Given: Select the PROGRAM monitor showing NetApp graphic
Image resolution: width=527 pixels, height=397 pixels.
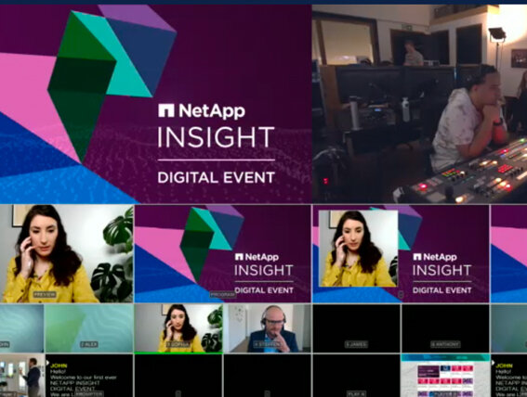Looking at the screenshot, I should pyautogui.click(x=223, y=254).
